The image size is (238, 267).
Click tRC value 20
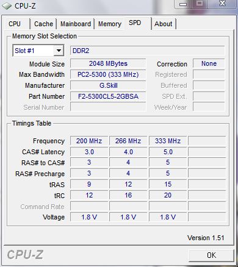pyautogui.click(x=168, y=195)
